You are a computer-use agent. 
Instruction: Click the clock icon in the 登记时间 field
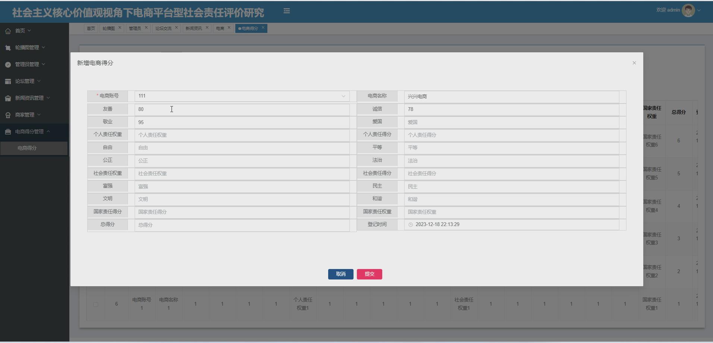[x=411, y=224]
